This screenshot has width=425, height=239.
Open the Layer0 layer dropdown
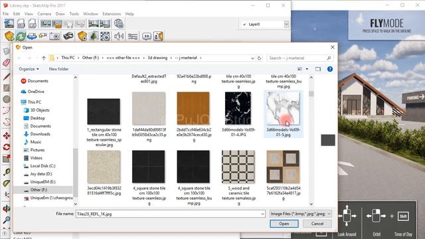point(286,25)
